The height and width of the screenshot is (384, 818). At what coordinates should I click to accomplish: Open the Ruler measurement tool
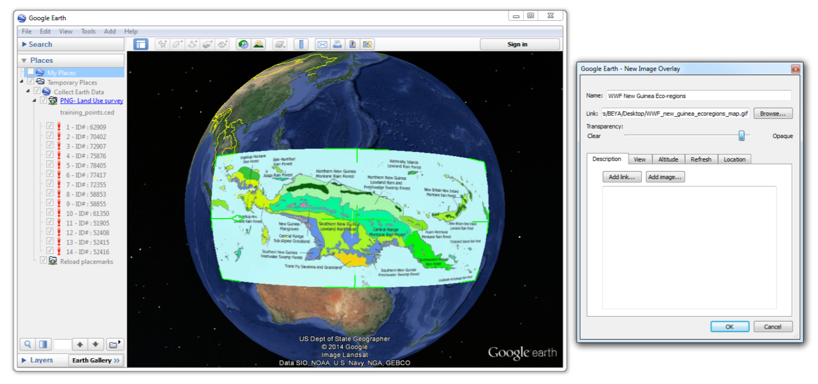click(301, 44)
